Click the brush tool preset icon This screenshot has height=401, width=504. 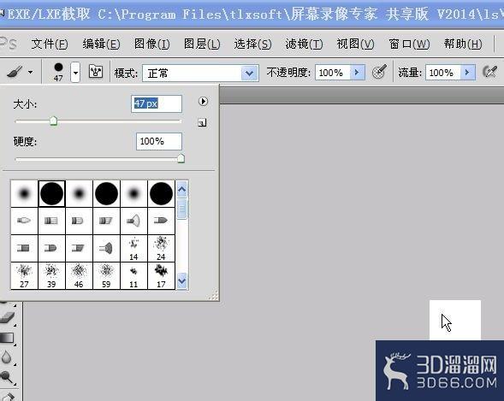pyautogui.click(x=15, y=72)
